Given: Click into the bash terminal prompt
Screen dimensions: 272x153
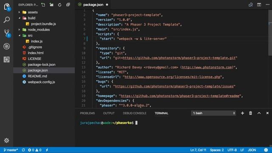Looking at the screenshot, I should [x=136, y=123].
